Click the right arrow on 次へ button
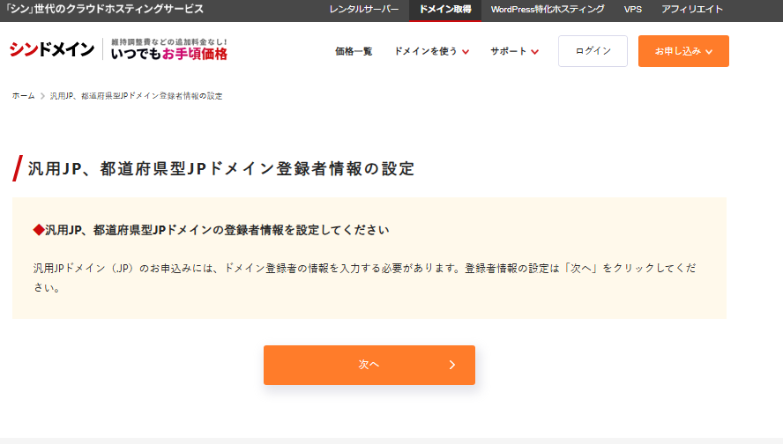 point(451,365)
